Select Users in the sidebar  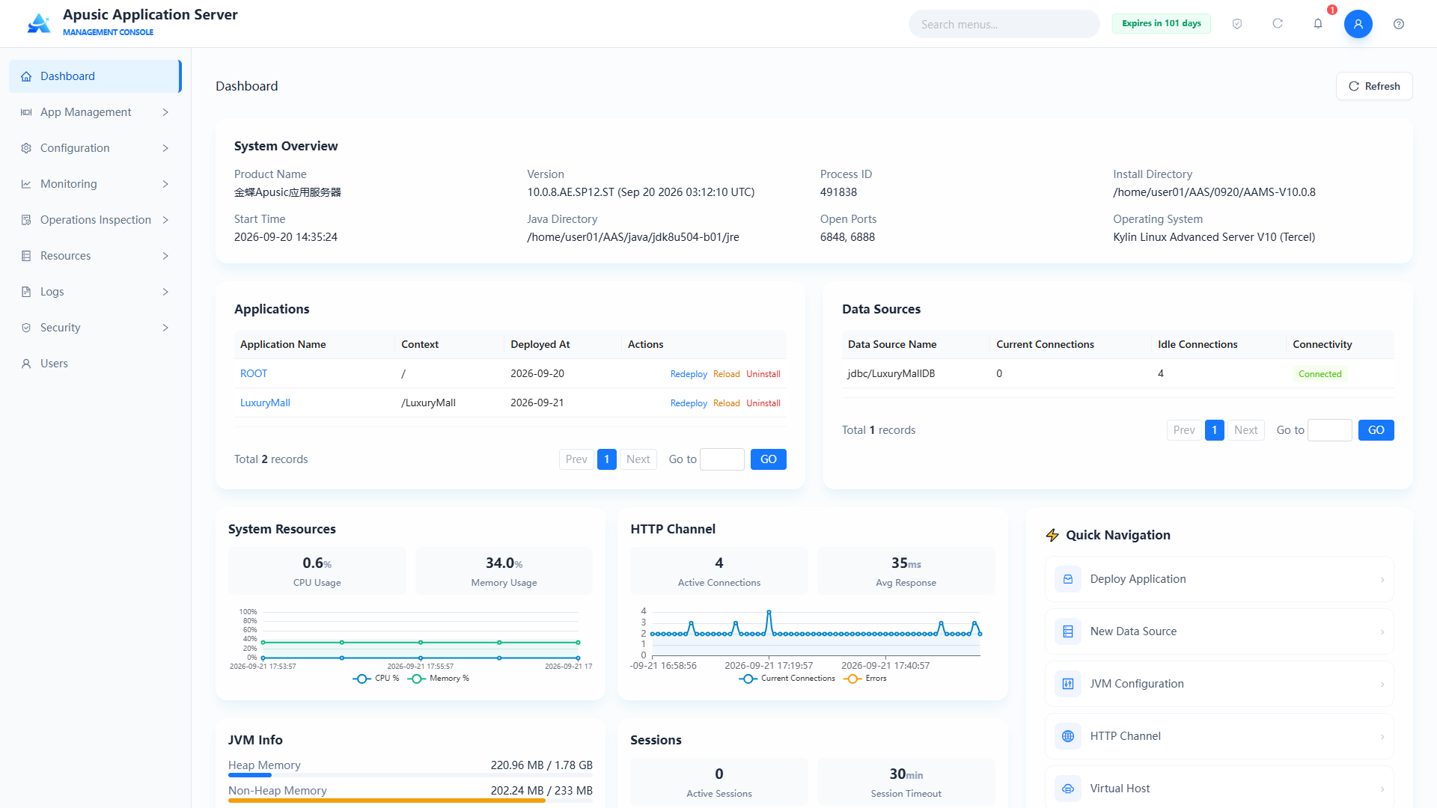coord(96,364)
